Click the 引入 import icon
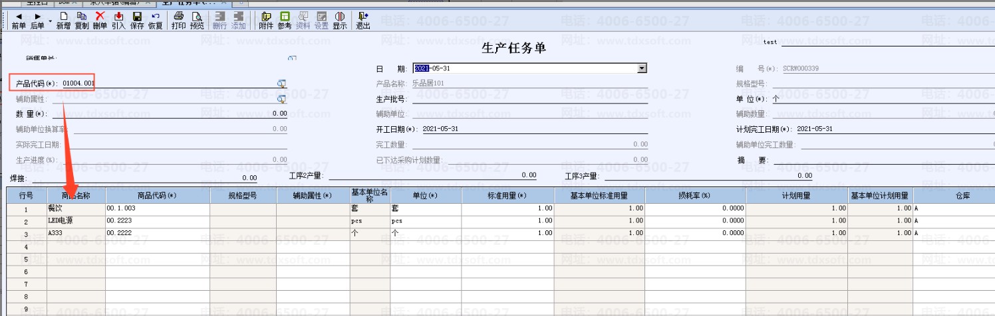 pos(118,21)
